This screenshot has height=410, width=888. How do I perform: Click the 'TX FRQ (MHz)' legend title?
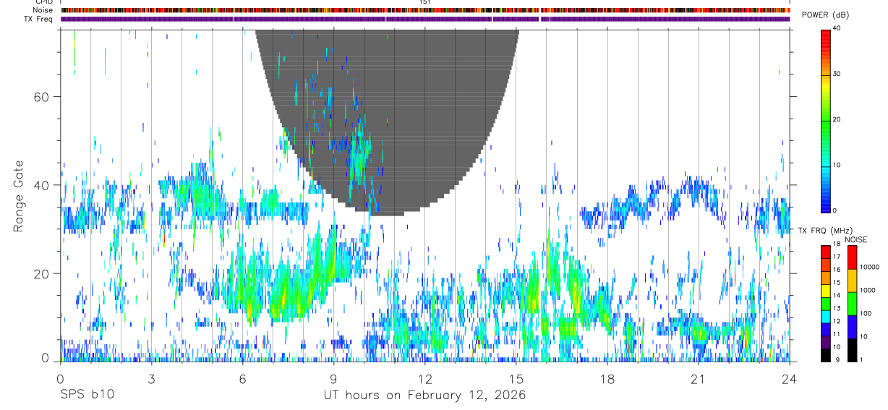click(824, 231)
